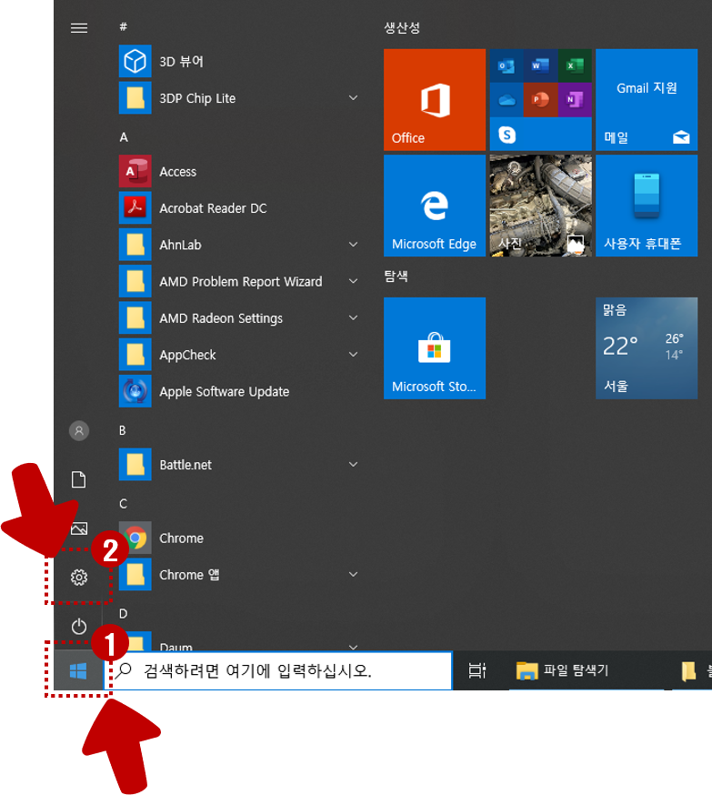Open the Microsoft Edge tile

click(x=435, y=206)
